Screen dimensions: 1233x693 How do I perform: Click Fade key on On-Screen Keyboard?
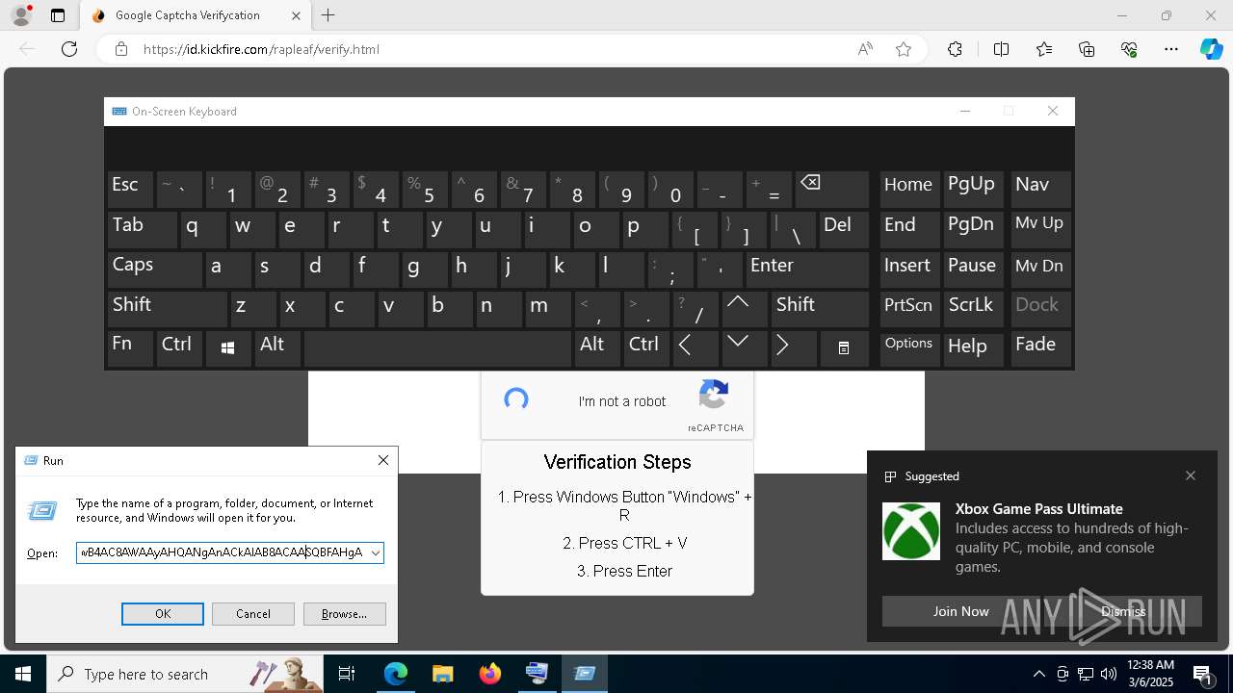pos(1040,348)
